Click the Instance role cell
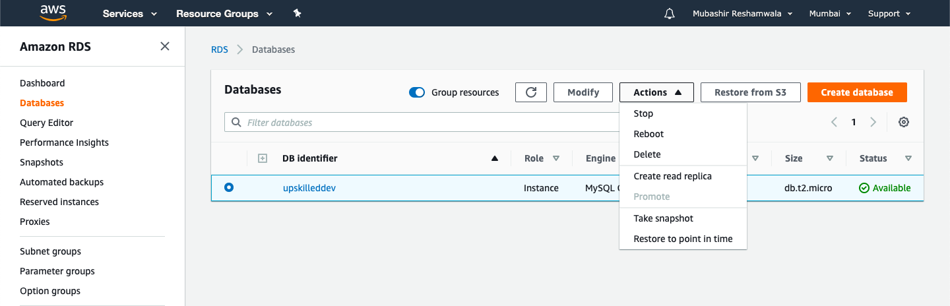950x306 pixels. pos(541,188)
